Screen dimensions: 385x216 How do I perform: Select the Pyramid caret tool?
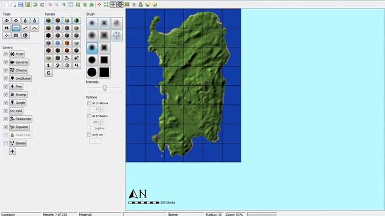tap(35, 28)
